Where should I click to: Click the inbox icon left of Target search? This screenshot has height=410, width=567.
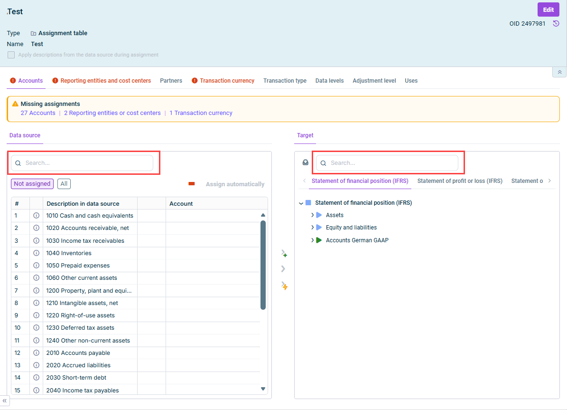[306, 162]
